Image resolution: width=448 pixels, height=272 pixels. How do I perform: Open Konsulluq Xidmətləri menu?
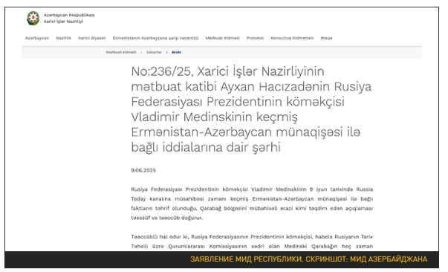[x=292, y=38]
